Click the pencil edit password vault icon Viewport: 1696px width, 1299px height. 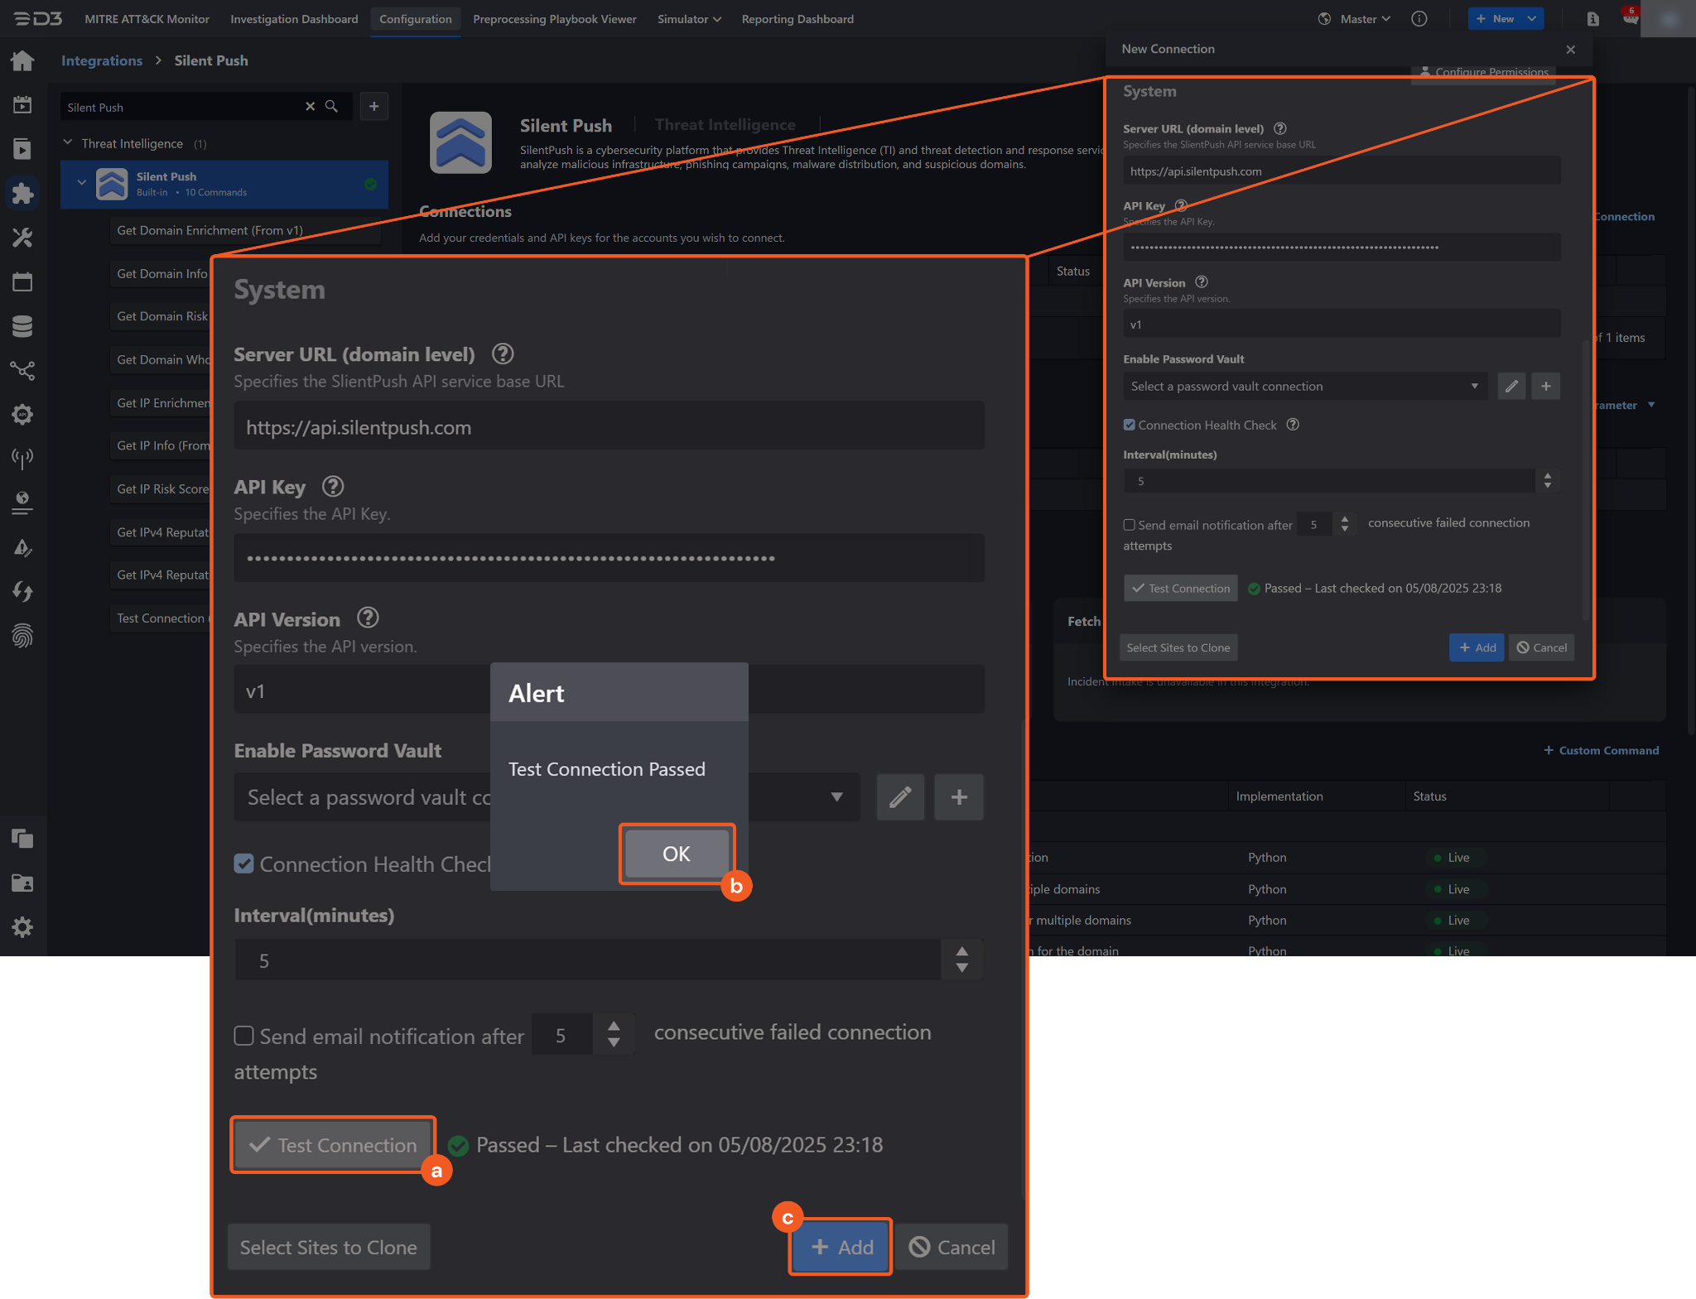click(x=899, y=797)
